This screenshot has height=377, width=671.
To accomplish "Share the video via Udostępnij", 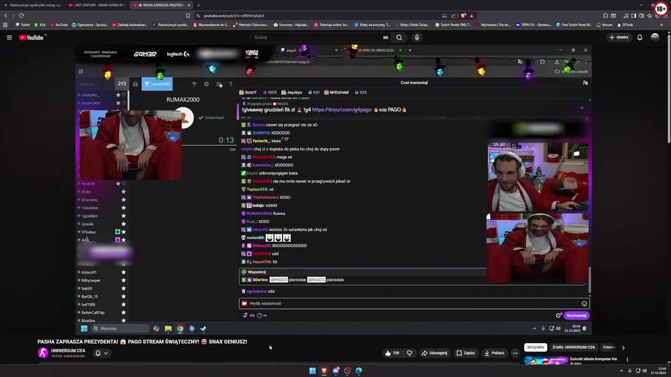I will point(434,353).
